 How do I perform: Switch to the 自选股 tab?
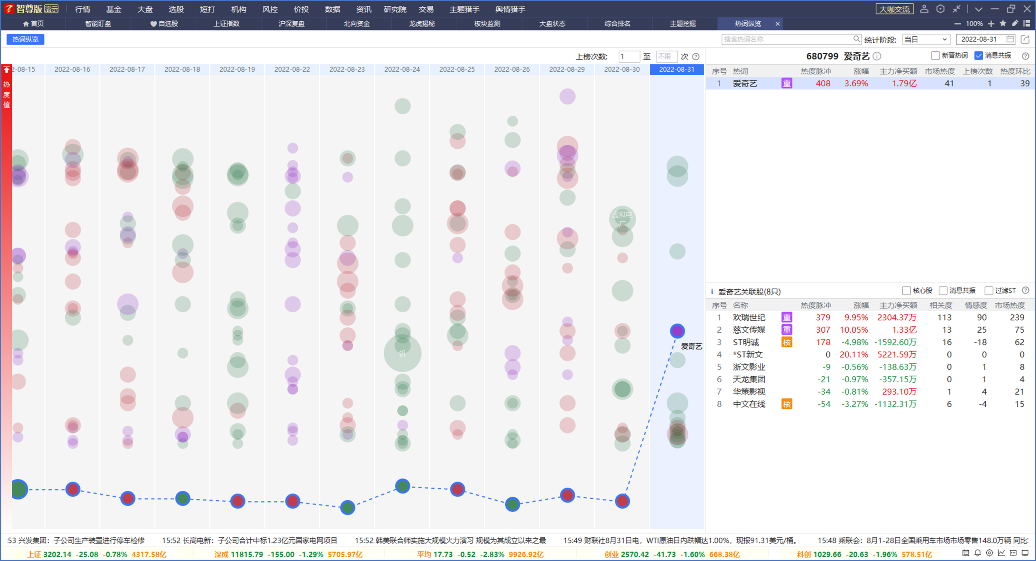click(164, 24)
